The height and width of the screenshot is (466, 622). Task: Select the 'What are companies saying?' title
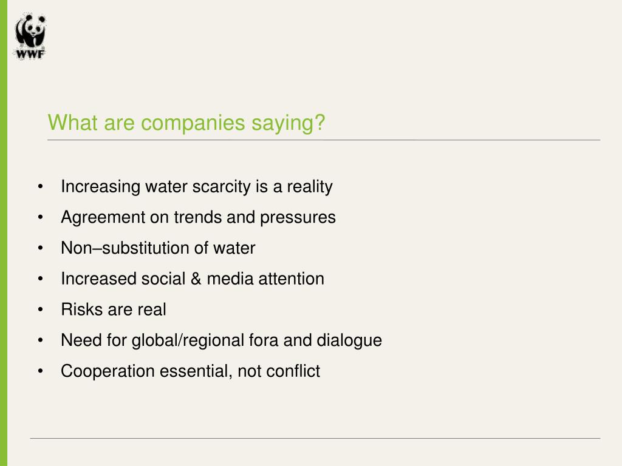(186, 123)
